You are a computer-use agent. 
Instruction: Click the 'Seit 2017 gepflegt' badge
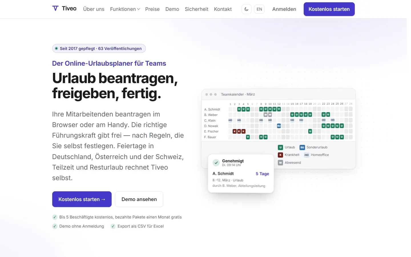tap(99, 49)
